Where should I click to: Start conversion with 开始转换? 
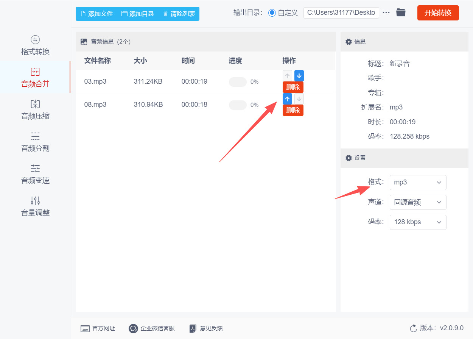pyautogui.click(x=438, y=13)
